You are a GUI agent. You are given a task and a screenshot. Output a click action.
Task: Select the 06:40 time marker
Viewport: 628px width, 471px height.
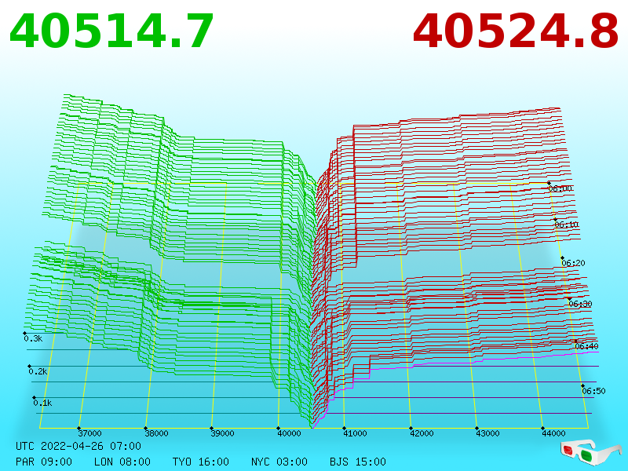coord(586,346)
